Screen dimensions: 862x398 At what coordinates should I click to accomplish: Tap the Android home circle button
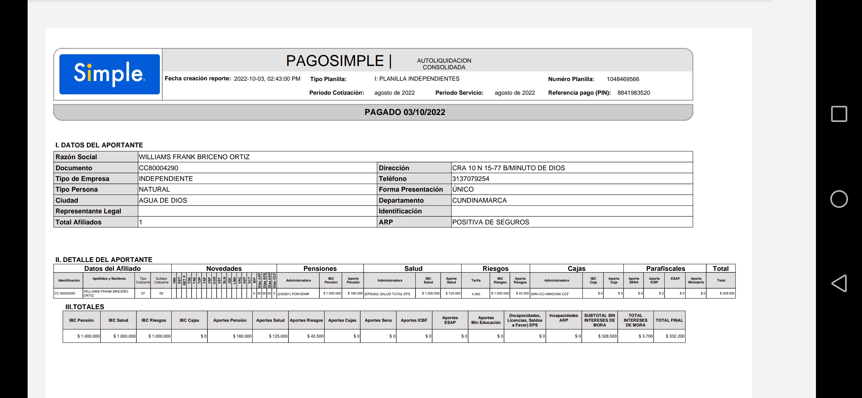[x=839, y=199]
